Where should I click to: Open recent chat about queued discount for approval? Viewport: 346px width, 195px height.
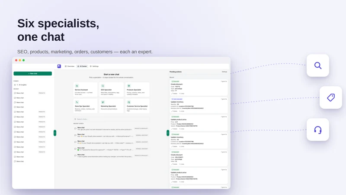pos(112,149)
